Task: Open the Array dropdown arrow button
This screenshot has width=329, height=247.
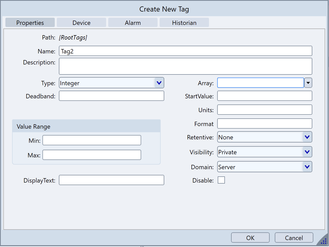Action: click(308, 83)
